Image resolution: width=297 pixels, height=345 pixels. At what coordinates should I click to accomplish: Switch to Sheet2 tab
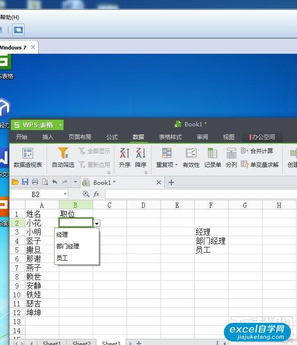click(x=81, y=343)
